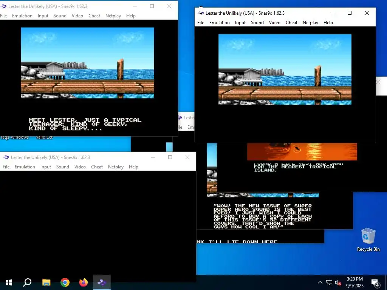The image size is (387, 290).
Task: Open Sound menu in top-left Snes9x window
Action: click(60, 16)
